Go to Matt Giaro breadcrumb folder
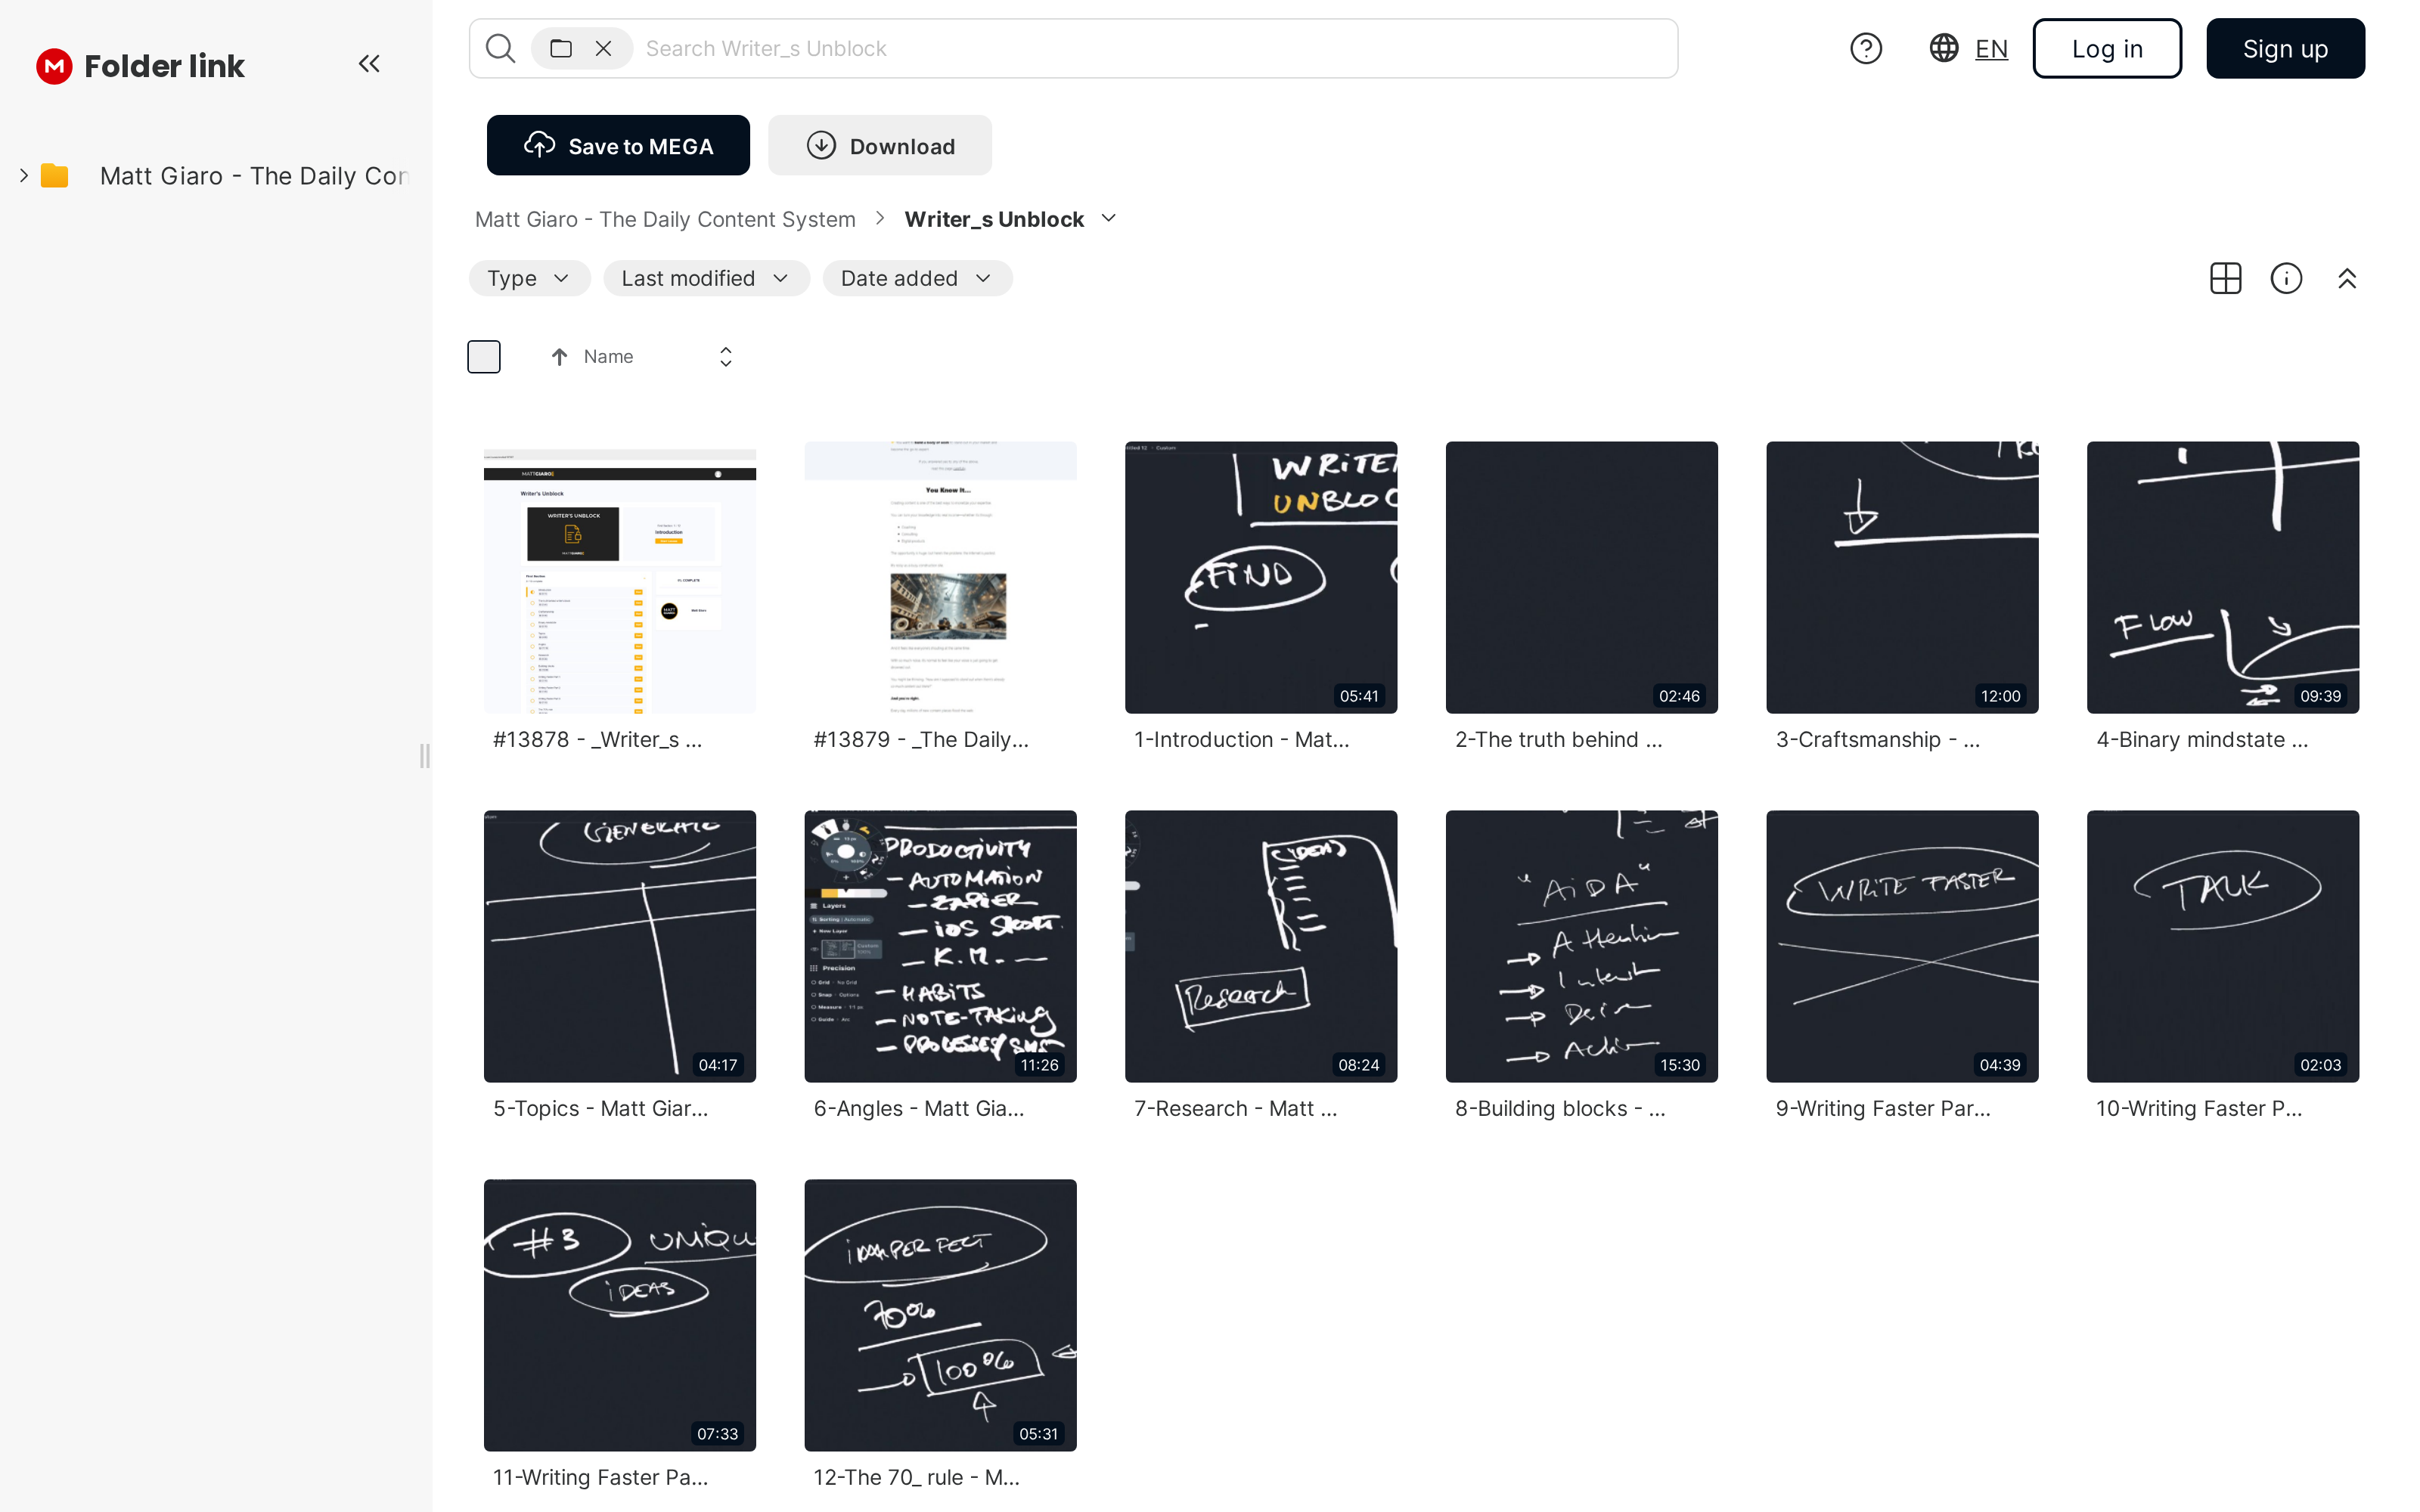Screen dimensions: 2420x1512 pos(665,219)
